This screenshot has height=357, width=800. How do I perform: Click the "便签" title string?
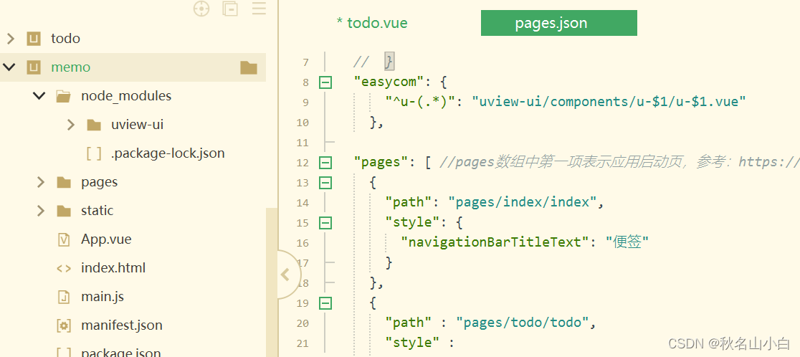(627, 242)
